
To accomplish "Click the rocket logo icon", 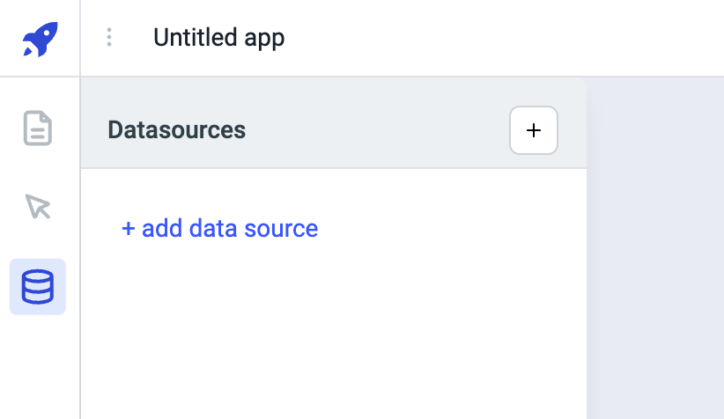I will (40, 39).
